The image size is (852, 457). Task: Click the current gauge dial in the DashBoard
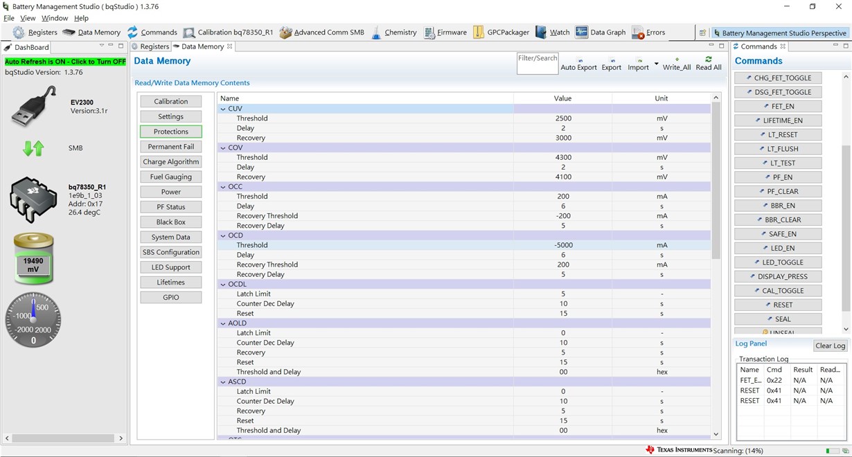33,319
